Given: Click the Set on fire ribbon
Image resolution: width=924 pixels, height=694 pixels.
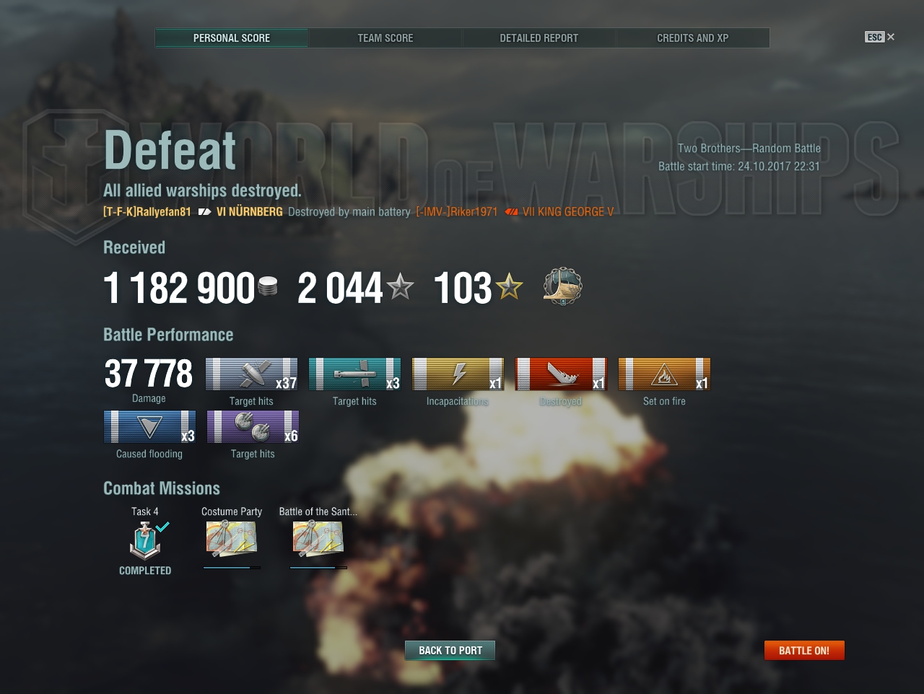Looking at the screenshot, I should [664, 374].
